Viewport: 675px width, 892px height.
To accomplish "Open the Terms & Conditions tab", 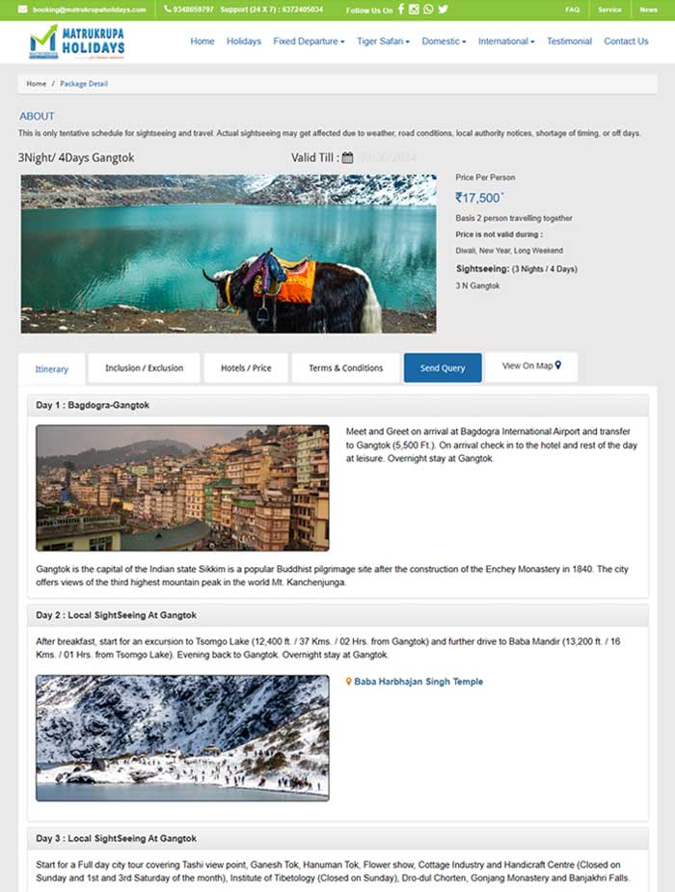I will (x=346, y=368).
